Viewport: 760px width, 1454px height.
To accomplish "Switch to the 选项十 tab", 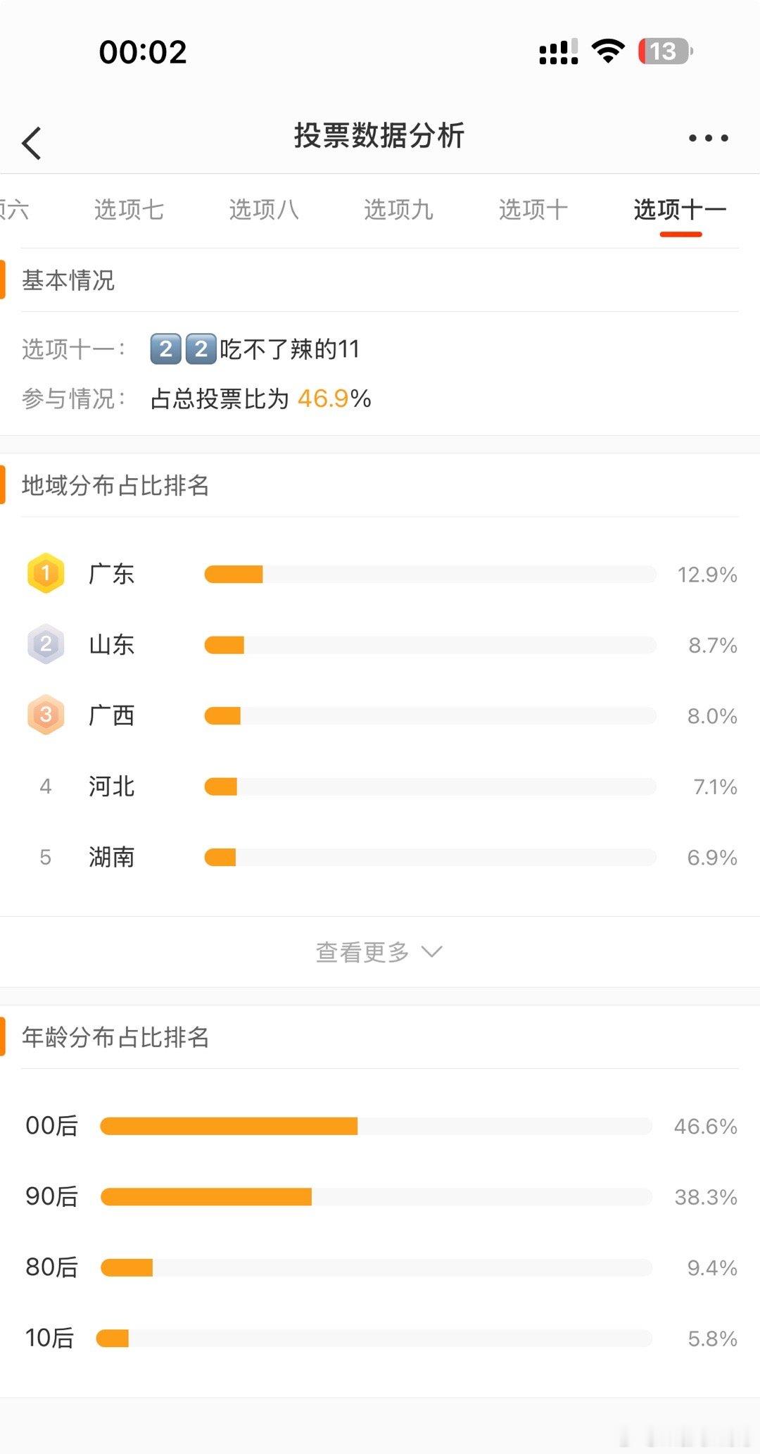I will [533, 209].
